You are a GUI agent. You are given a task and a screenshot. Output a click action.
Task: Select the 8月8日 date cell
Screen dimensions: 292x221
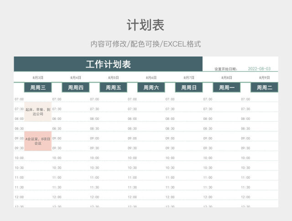pos(227,77)
